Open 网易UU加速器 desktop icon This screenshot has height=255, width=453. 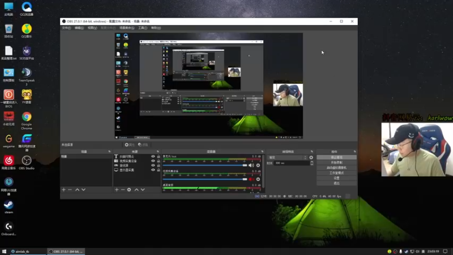tap(8, 186)
